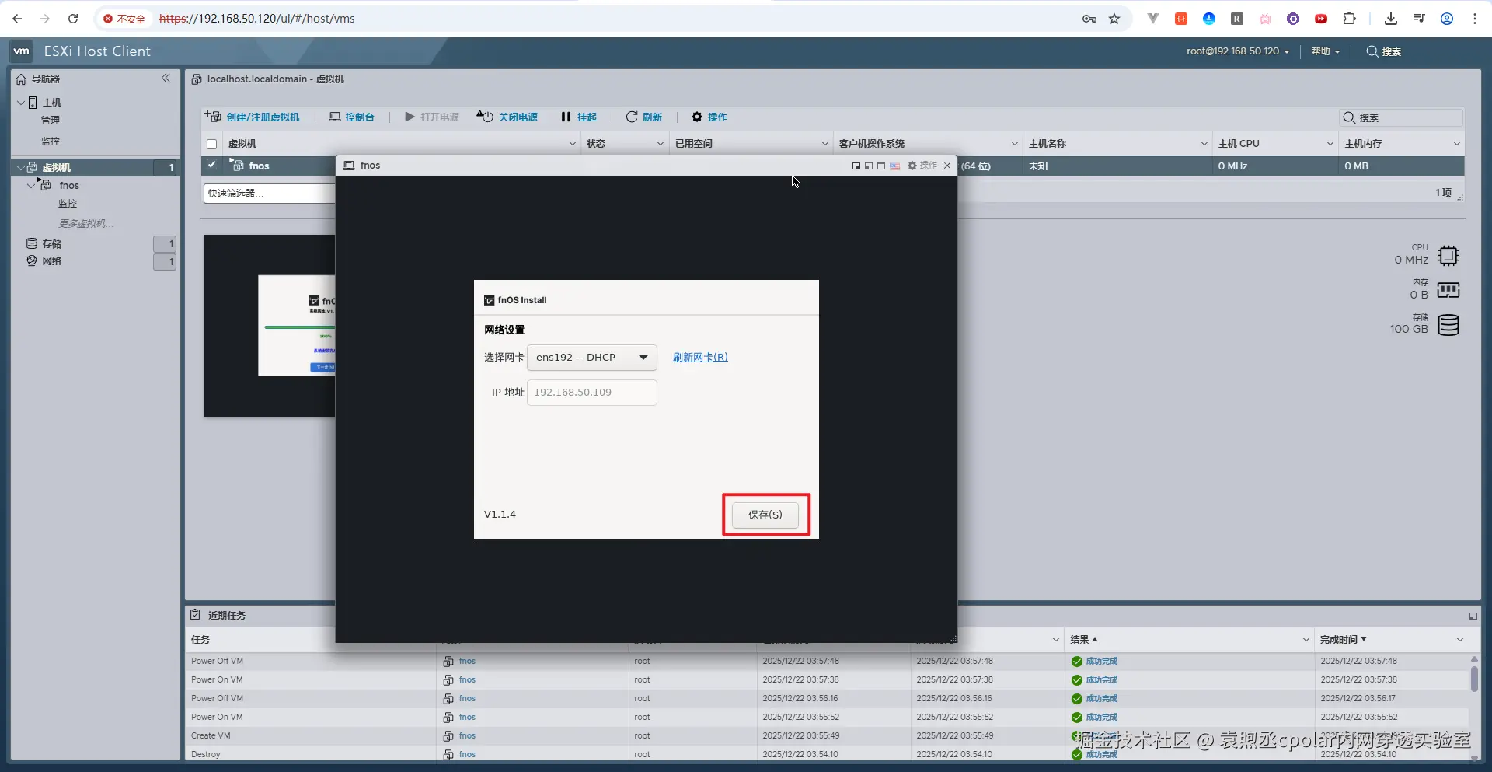Click the fnos link in the Destroy task row
The height and width of the screenshot is (772, 1492).
coord(467,754)
